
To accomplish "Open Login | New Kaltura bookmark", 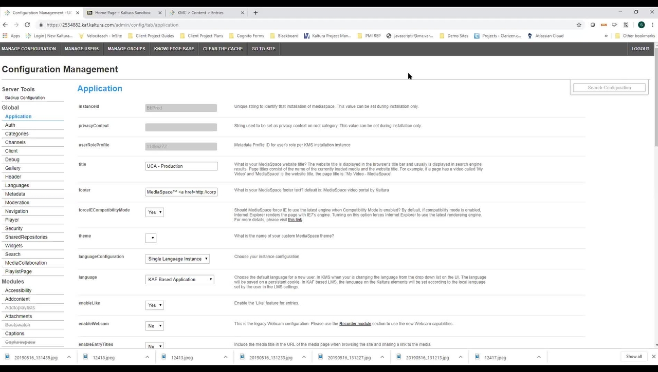I will point(49,36).
